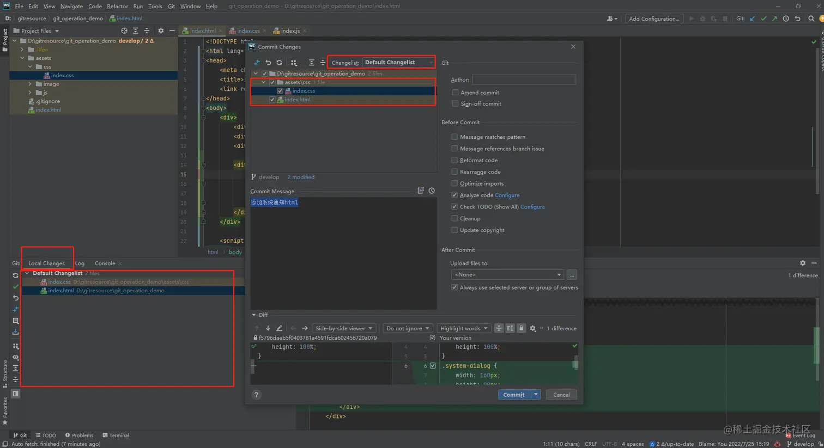The width and height of the screenshot is (824, 448).
Task: Click the help question mark button
Action: (256, 395)
